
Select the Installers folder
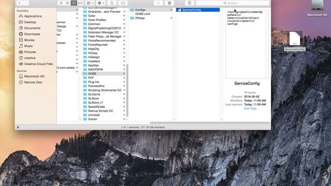94,61
